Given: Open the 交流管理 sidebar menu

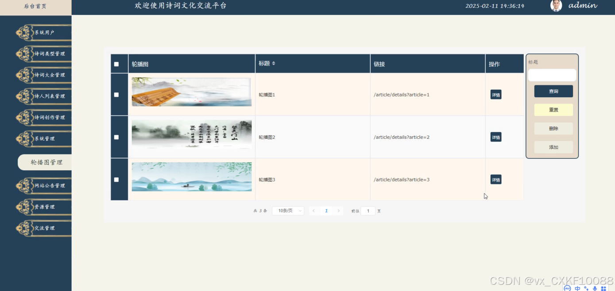Looking at the screenshot, I should (43, 228).
